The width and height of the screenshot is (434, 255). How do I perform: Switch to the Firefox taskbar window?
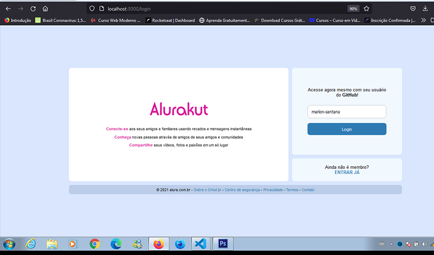tap(159, 244)
